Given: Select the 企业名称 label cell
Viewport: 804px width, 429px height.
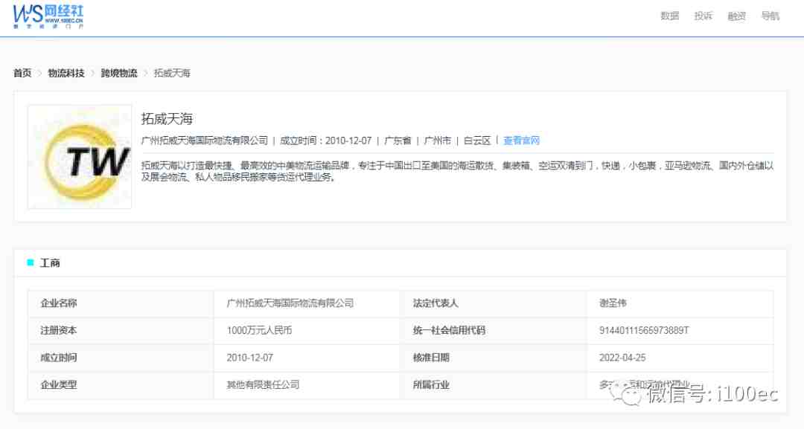Looking at the screenshot, I should [121, 303].
